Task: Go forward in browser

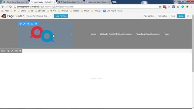Action: [7, 7]
